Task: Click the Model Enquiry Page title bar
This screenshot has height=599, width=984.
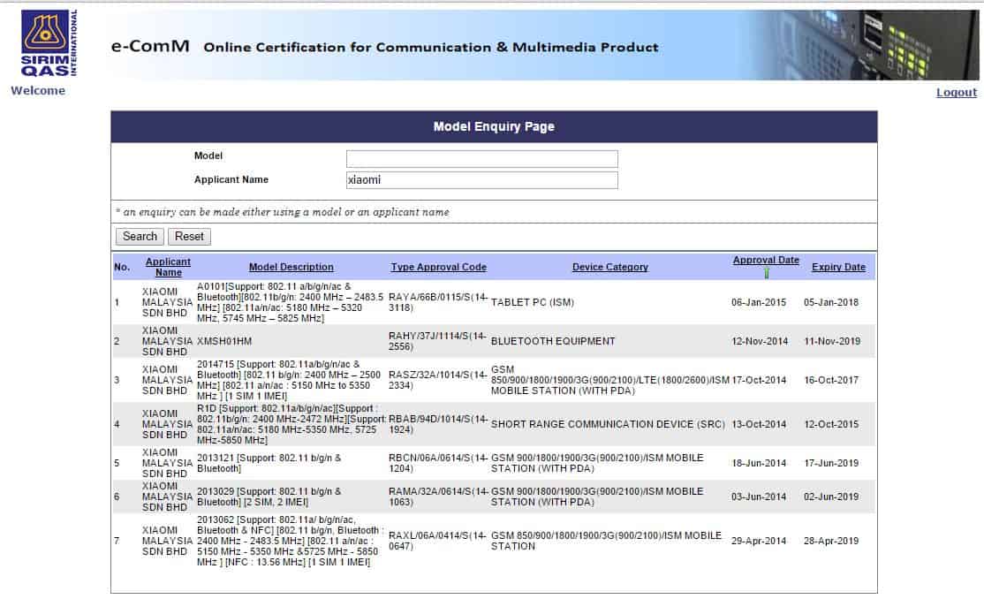Action: [494, 126]
